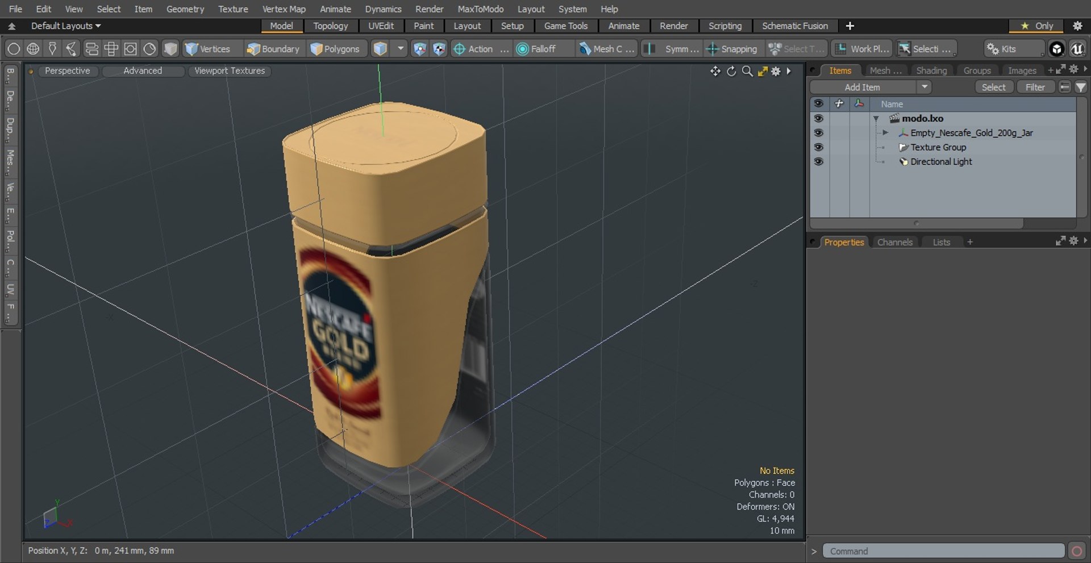Viewport: 1091px width, 563px height.
Task: Click the viewport pan move icon
Action: point(715,71)
